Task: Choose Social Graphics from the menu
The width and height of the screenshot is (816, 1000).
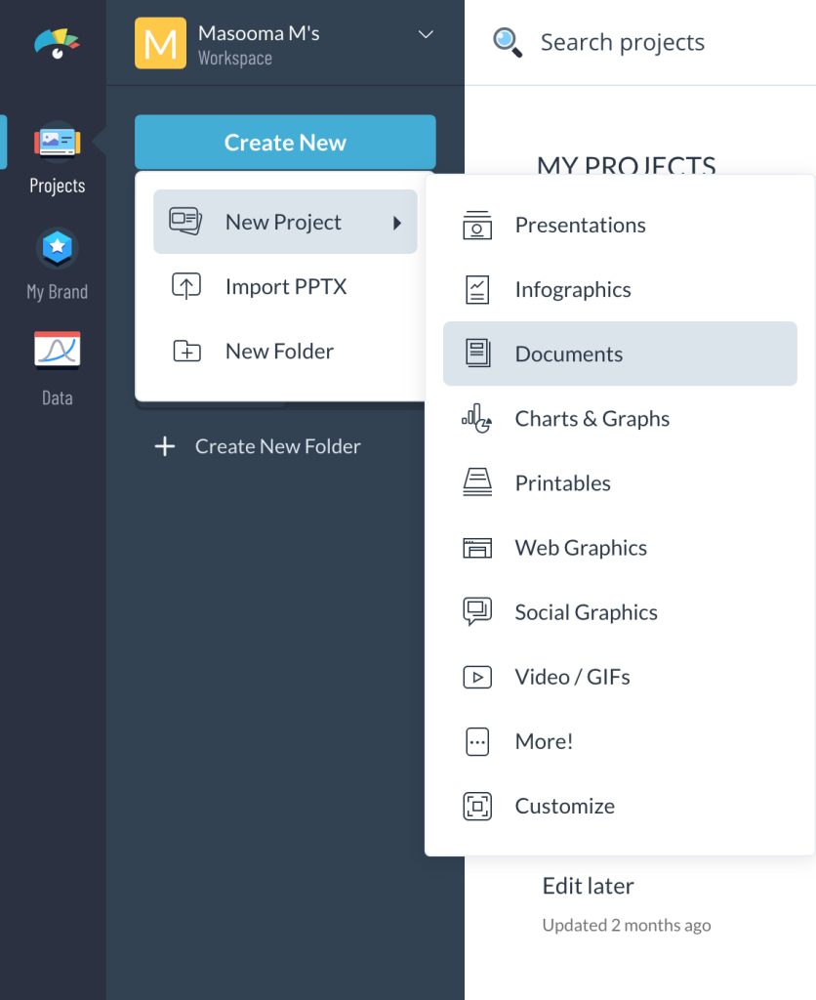Action: (x=586, y=612)
